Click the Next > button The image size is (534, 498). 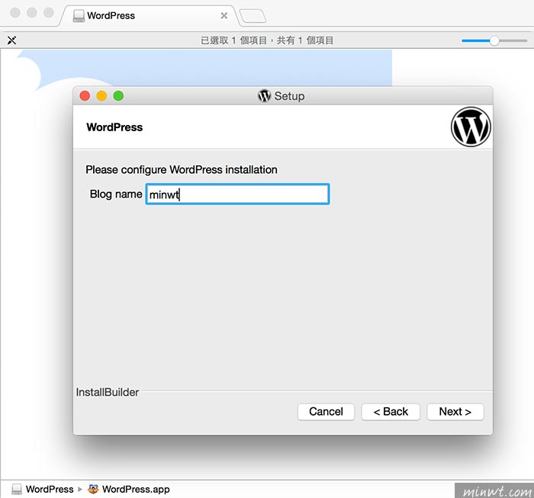point(455,412)
